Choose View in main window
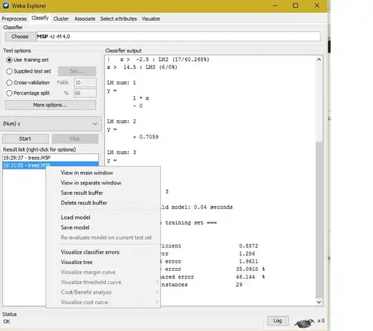This screenshot has height=331, width=373. click(87, 173)
